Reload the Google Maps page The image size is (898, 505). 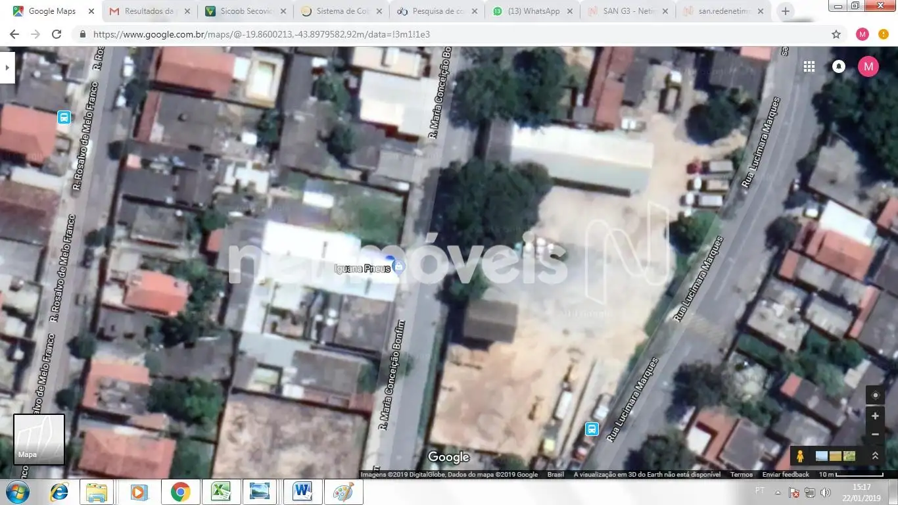coord(57,34)
